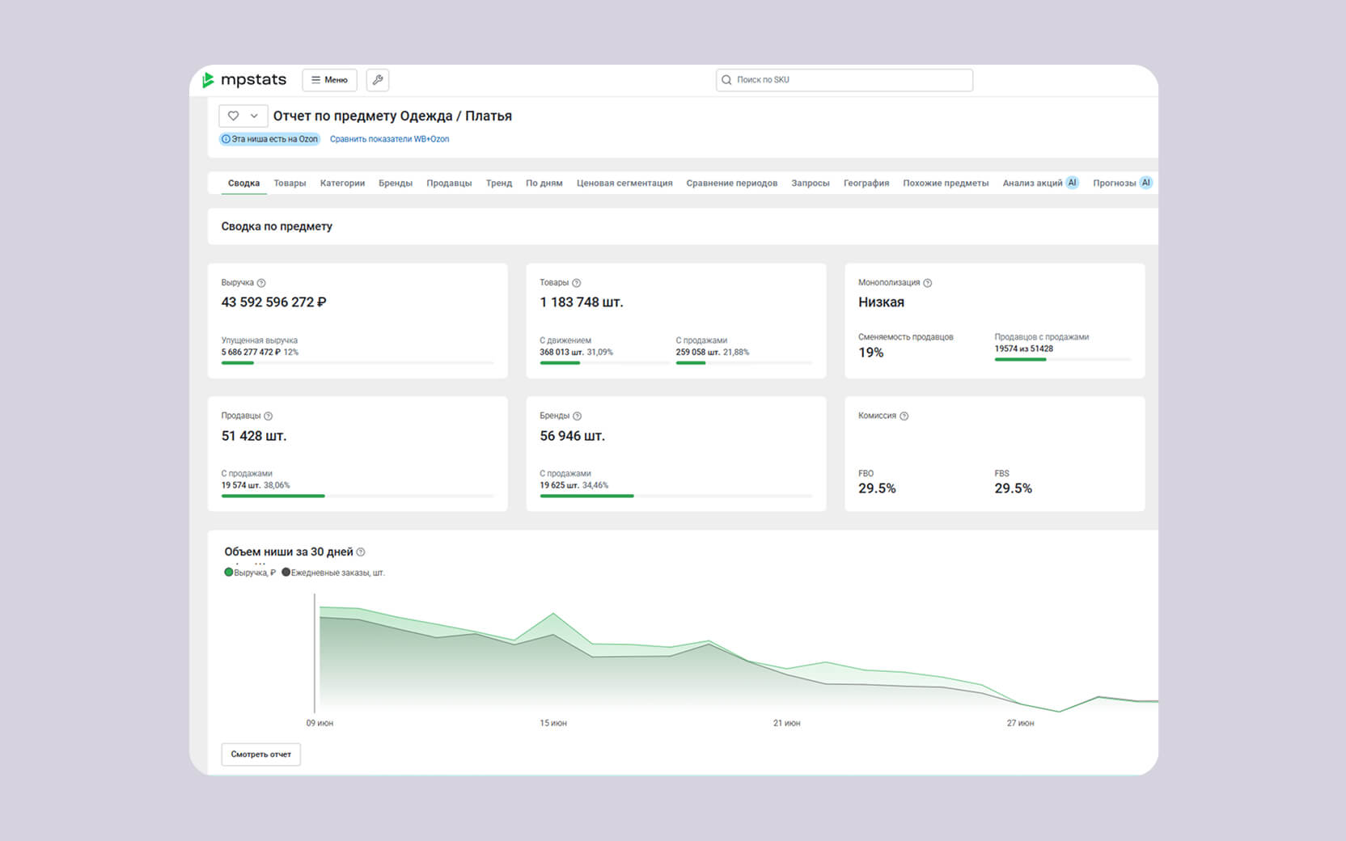Click help icon beside Объем ниши за 30 дней
Image resolution: width=1346 pixels, height=841 pixels.
tap(361, 552)
